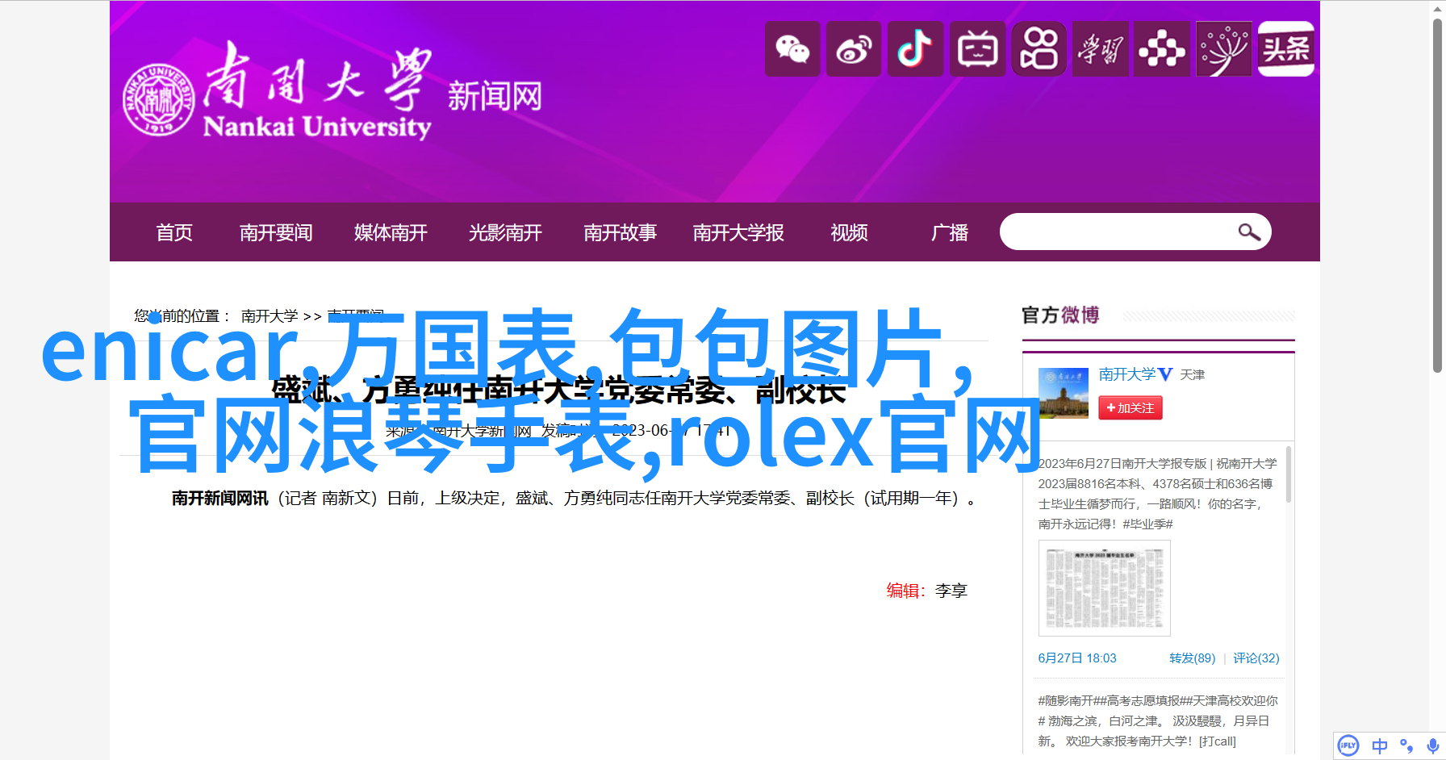Viewport: 1446px width, 760px height.
Task: Open the 评论(32) comments link
Action: [x=1256, y=658]
